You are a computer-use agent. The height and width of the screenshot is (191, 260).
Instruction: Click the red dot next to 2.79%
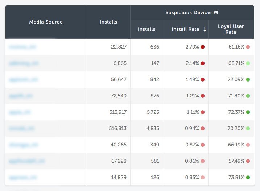tap(203, 47)
